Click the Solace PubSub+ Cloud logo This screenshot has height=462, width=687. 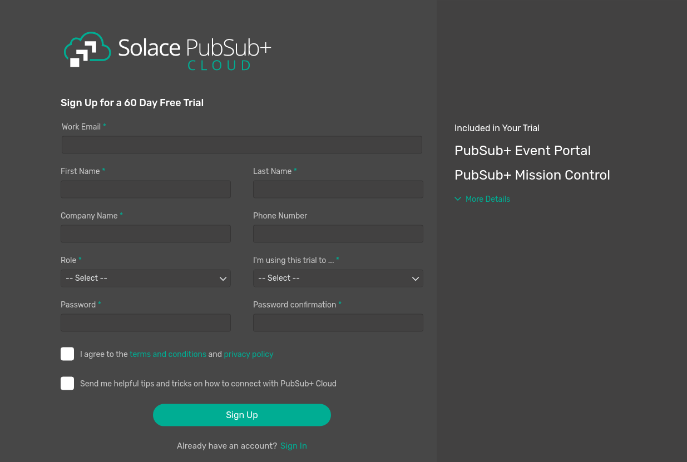(x=167, y=51)
